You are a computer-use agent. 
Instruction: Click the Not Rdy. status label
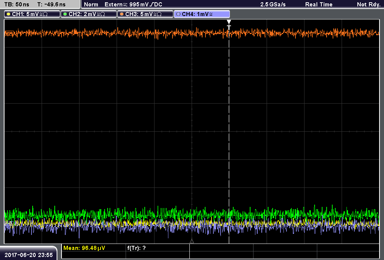point(368,4)
